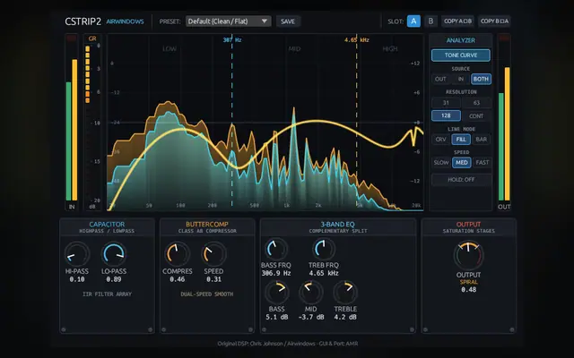Click the CSTRIP2 plugin title
Screen dimensions: 574x358
point(83,21)
